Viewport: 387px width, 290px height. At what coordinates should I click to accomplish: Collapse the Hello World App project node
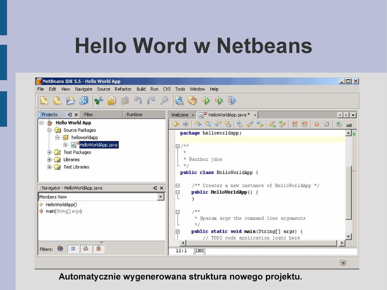click(42, 123)
